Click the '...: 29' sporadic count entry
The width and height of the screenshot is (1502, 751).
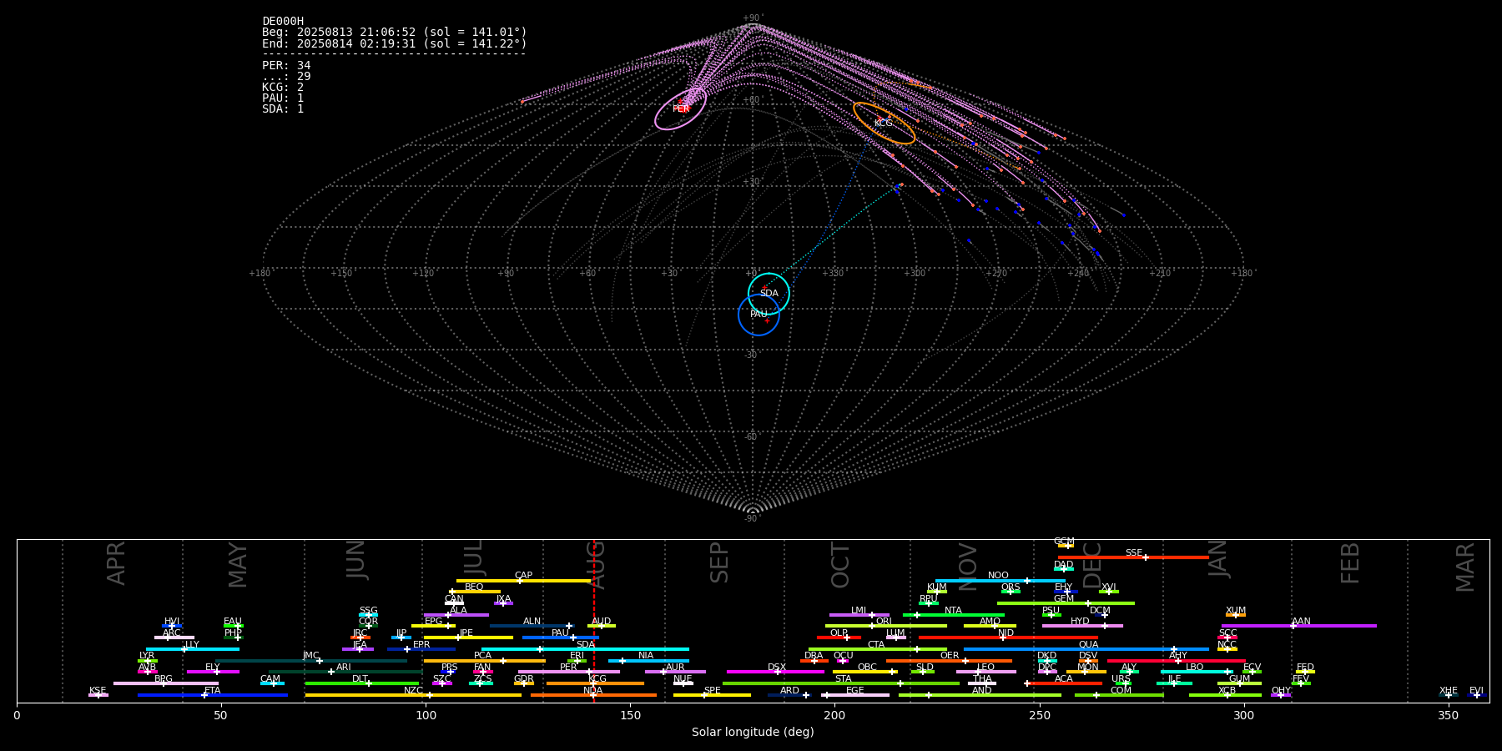coord(286,76)
